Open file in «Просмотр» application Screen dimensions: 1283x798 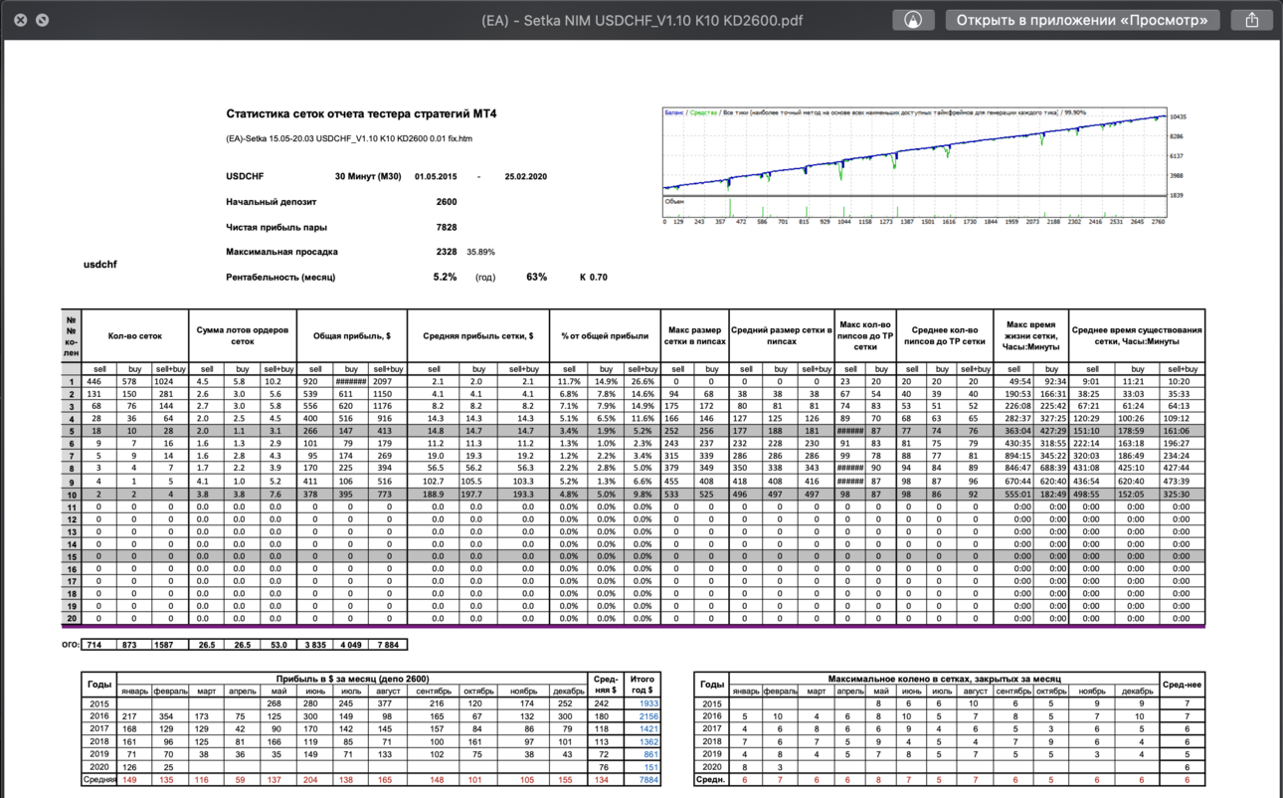pos(1082,20)
